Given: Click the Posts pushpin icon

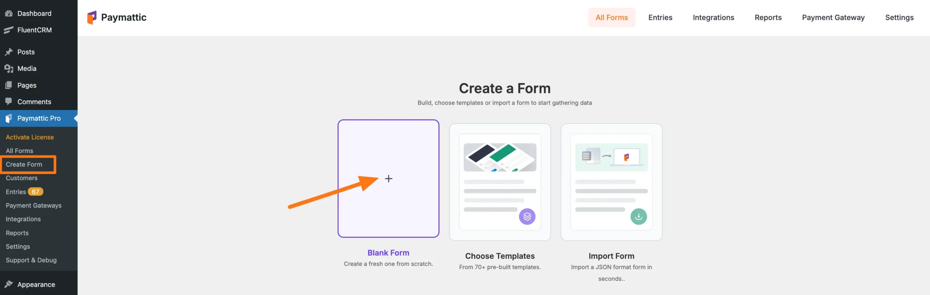Looking at the screenshot, I should coord(9,52).
